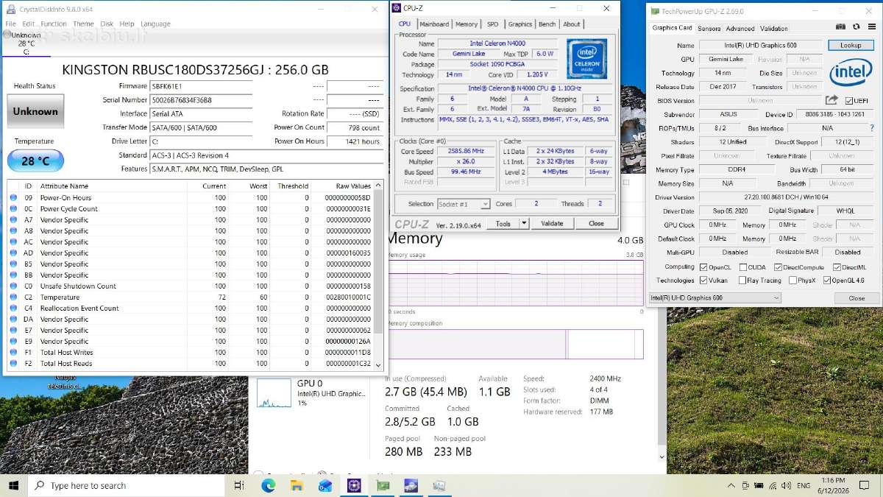The image size is (883, 497).
Task: Open the GPU-Z hamburger menu icon
Action: coord(871,28)
